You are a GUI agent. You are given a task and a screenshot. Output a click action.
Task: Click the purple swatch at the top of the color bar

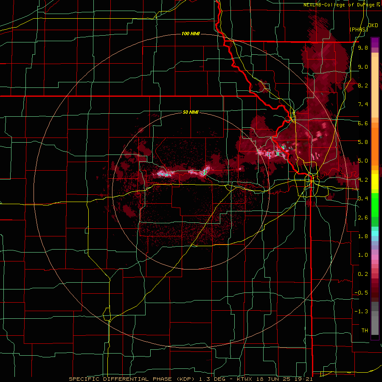click(375, 42)
